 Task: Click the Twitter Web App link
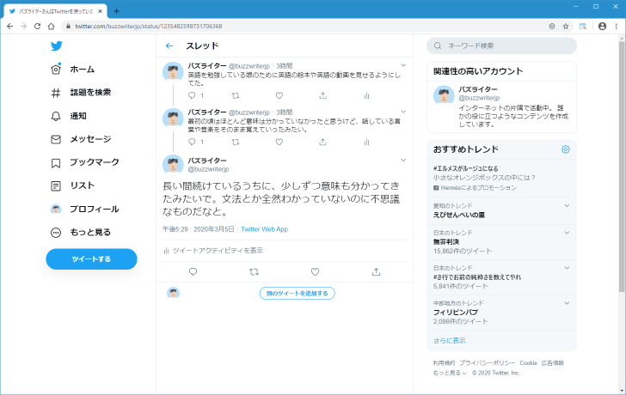[264, 229]
